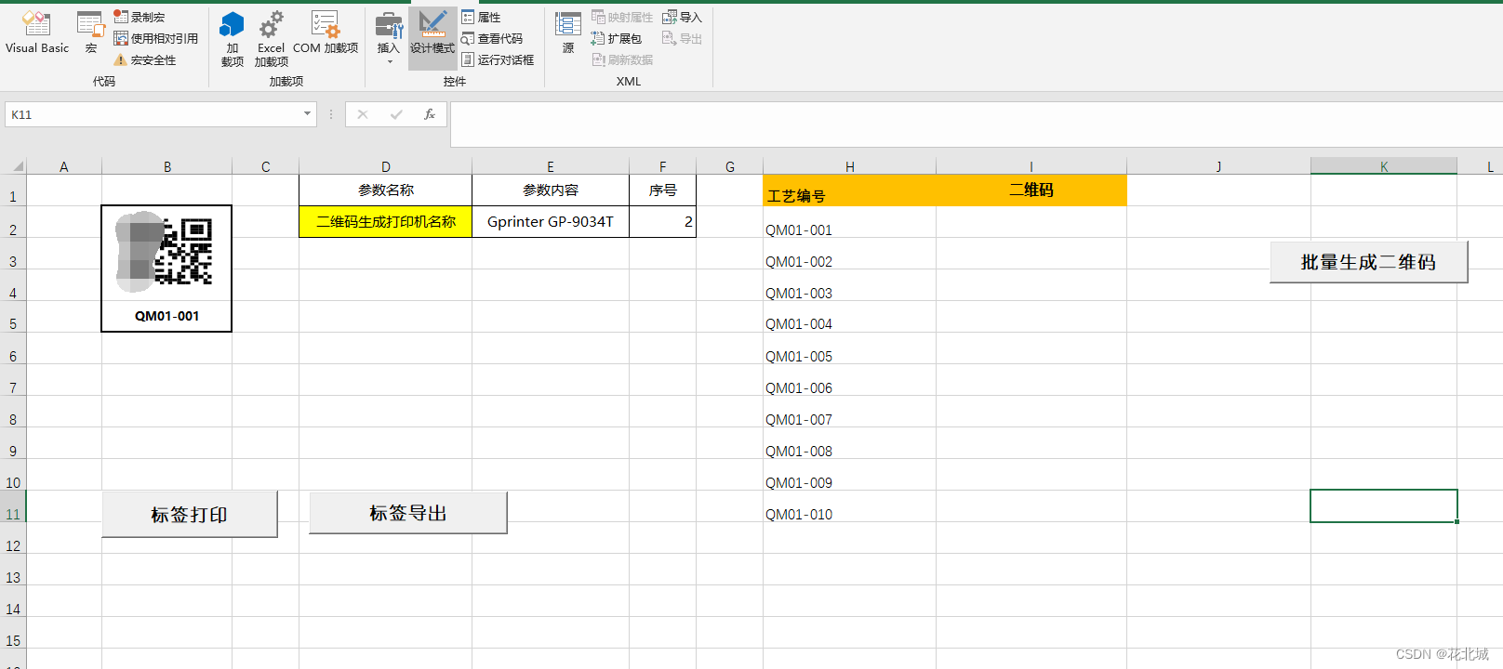Click the 序号 header cell
Viewport: 1503px width, 669px height.
(x=662, y=190)
